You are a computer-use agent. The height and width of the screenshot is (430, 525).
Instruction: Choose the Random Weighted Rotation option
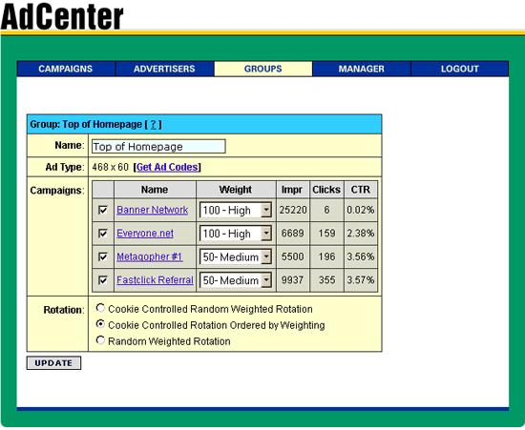pyautogui.click(x=100, y=340)
